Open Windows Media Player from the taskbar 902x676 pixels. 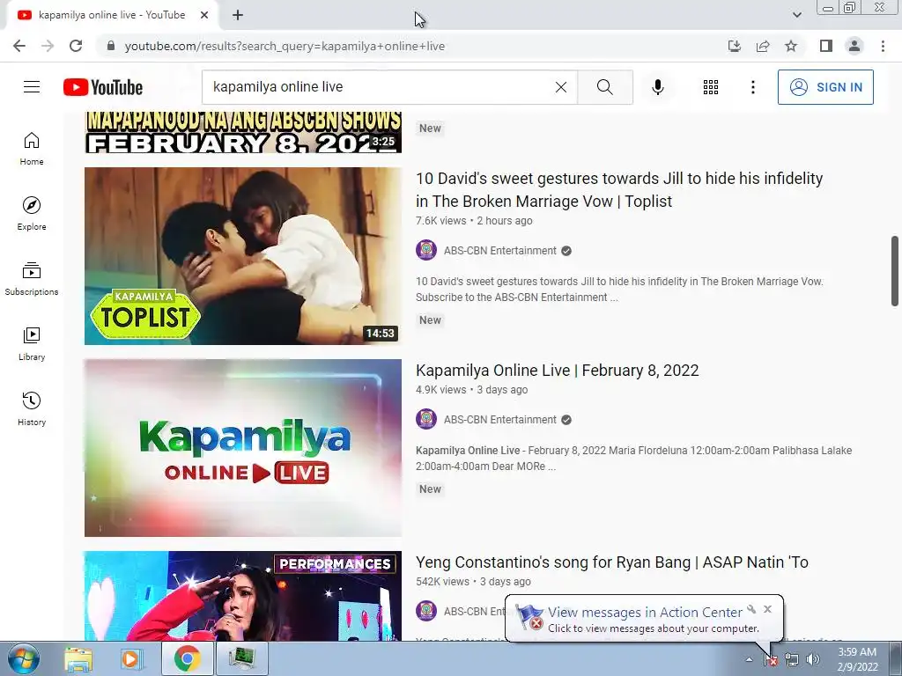point(131,658)
